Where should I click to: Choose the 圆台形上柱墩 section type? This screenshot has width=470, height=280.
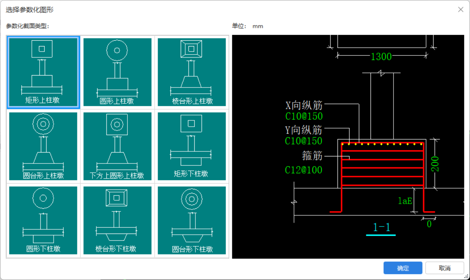[x=43, y=146]
